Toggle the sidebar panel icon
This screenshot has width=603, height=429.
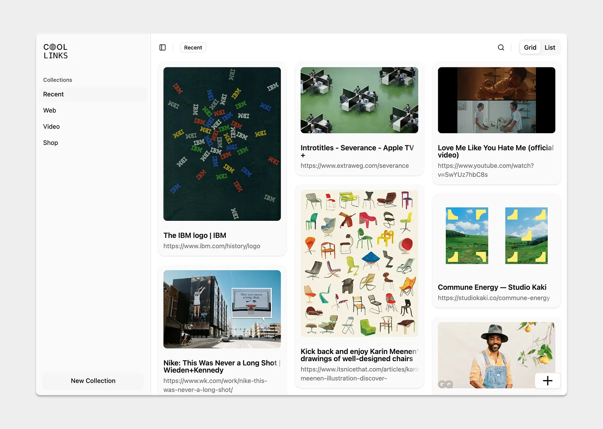[162, 48]
